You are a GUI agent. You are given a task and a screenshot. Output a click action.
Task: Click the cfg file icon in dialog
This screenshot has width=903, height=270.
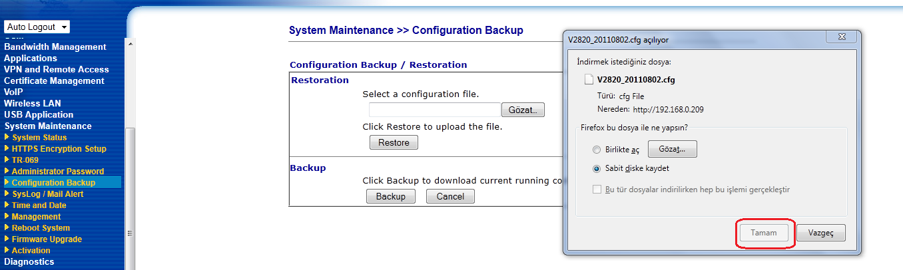[x=588, y=79]
